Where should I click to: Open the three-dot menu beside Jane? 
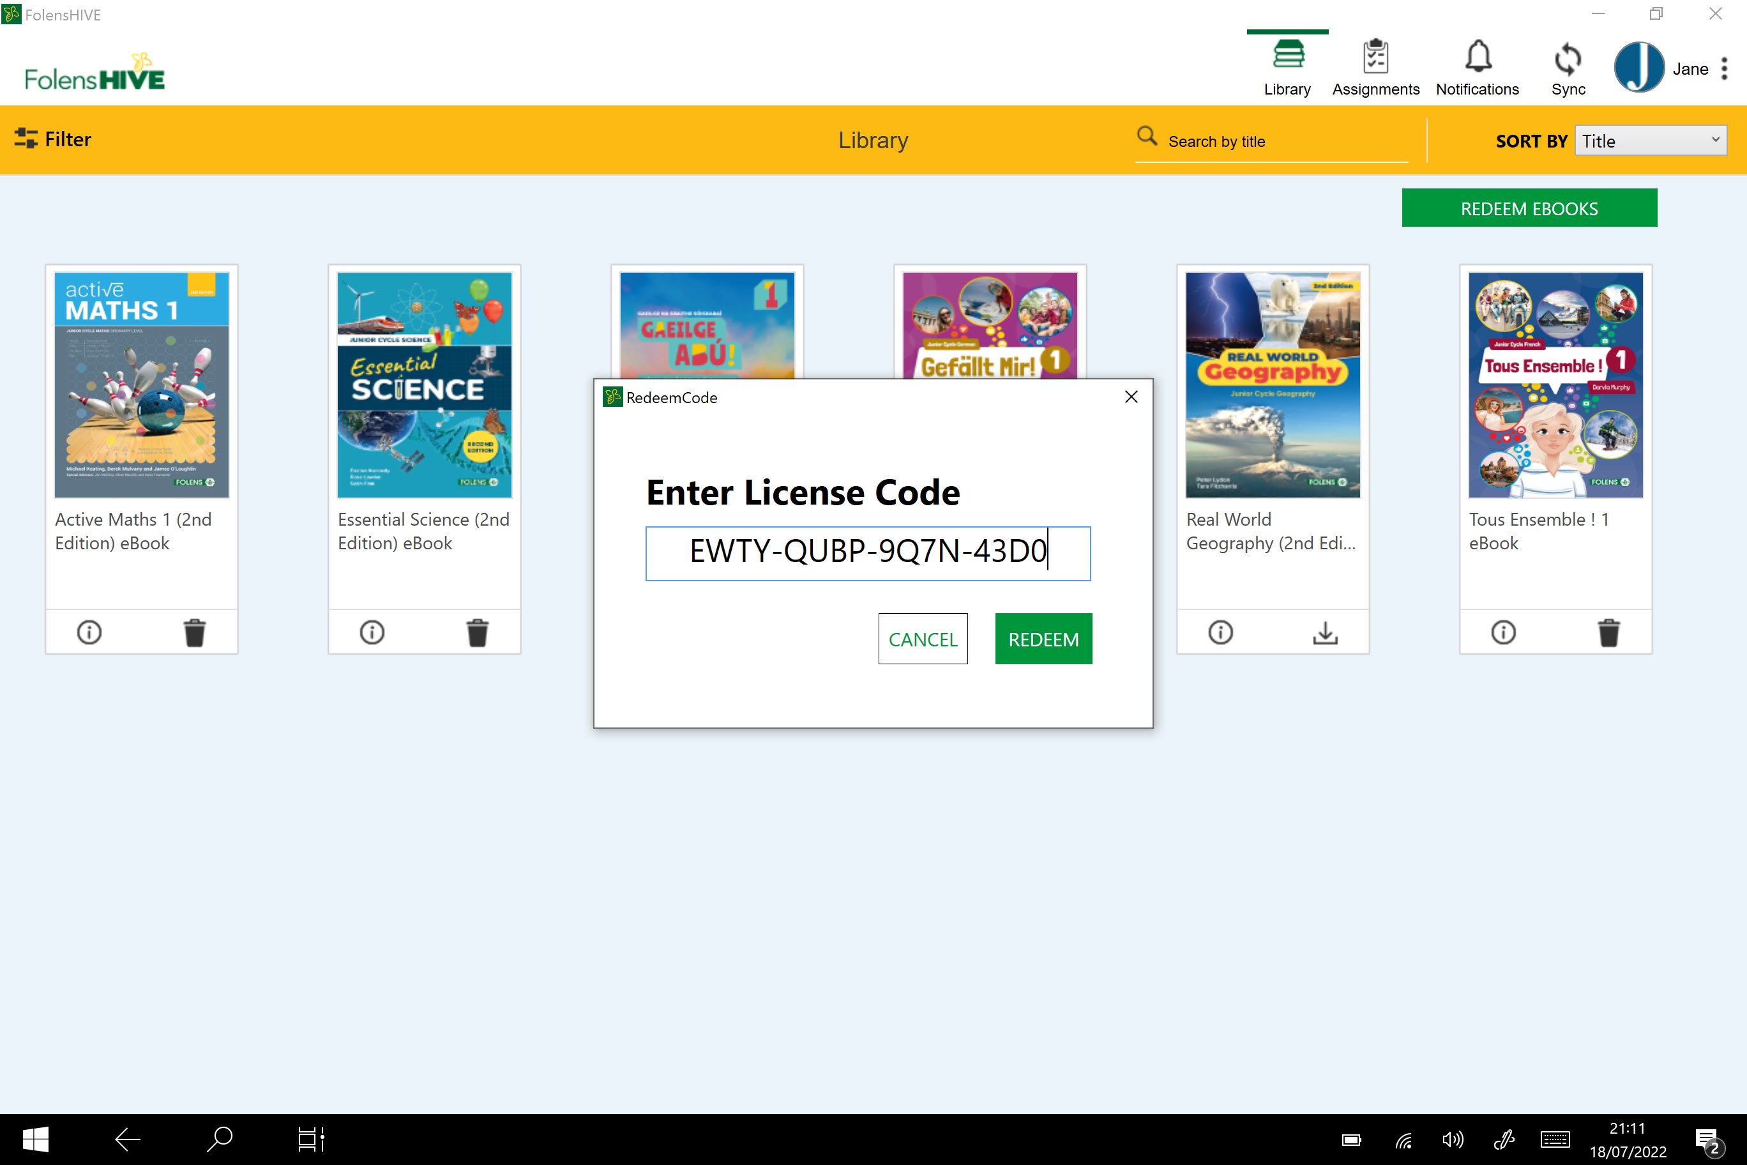click(x=1724, y=68)
